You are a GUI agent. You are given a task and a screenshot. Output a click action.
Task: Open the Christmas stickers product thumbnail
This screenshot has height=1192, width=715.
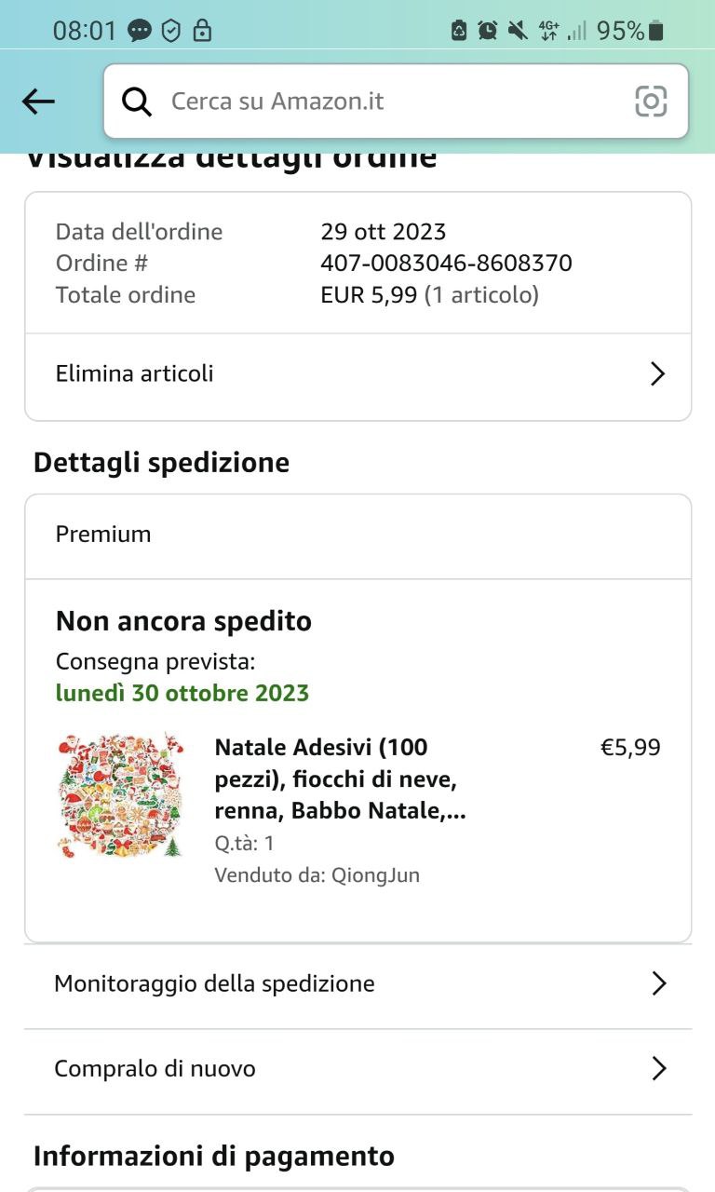coord(120,794)
